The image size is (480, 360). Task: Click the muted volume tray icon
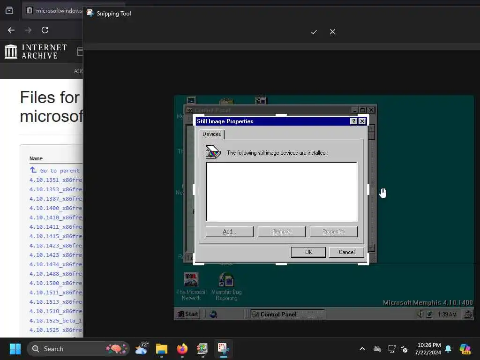point(404,349)
